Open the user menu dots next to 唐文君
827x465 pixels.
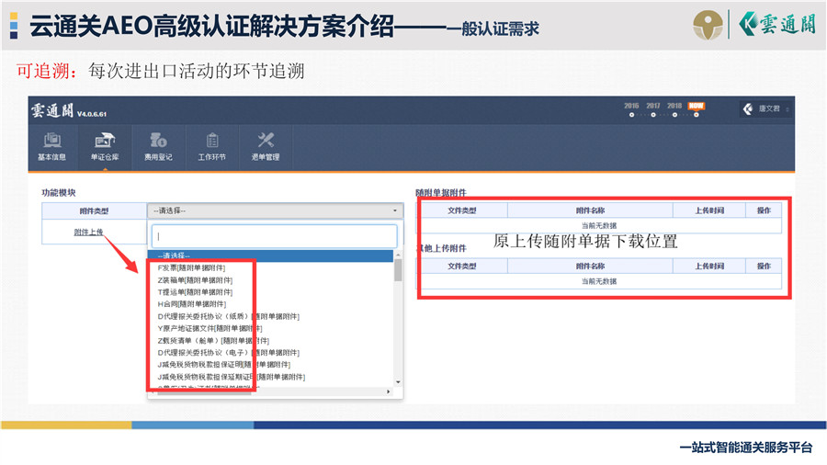(x=787, y=109)
